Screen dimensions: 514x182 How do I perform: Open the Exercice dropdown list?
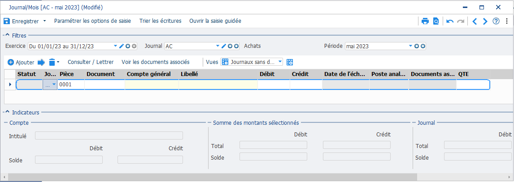click(115, 46)
